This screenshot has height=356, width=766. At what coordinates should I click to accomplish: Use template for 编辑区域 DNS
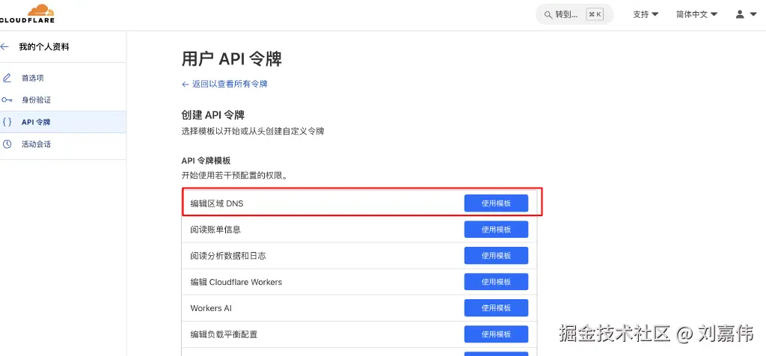496,203
